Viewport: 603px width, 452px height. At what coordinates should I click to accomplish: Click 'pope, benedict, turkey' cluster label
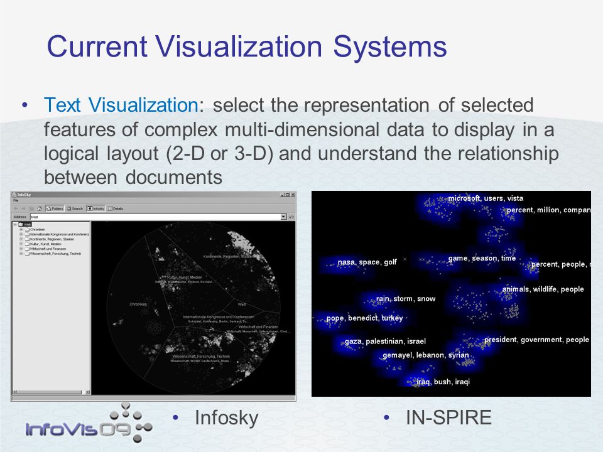[x=364, y=318]
